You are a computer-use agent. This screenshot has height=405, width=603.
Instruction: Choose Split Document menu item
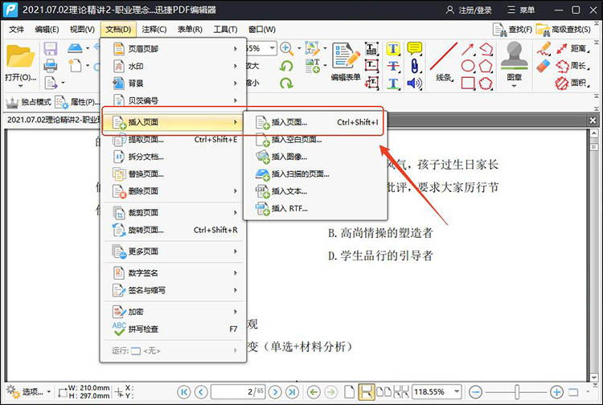[x=173, y=157]
